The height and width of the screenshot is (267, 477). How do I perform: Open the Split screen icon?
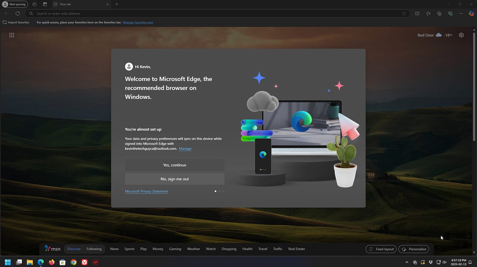tap(417, 13)
